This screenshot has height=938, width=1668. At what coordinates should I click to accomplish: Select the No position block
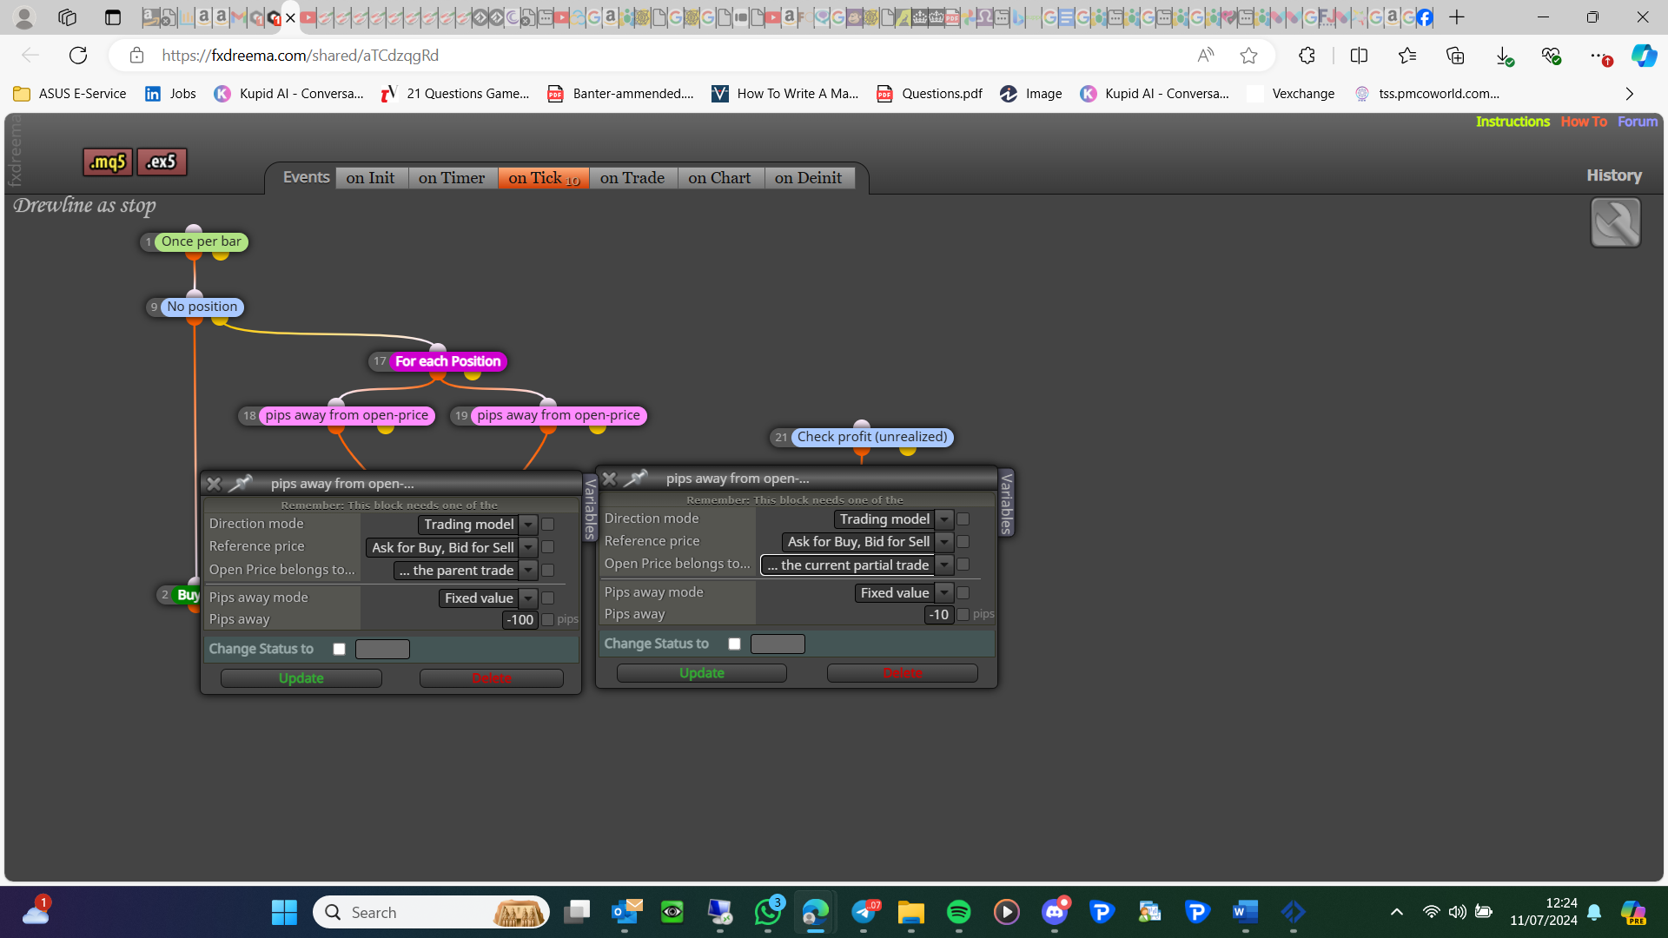click(x=202, y=307)
